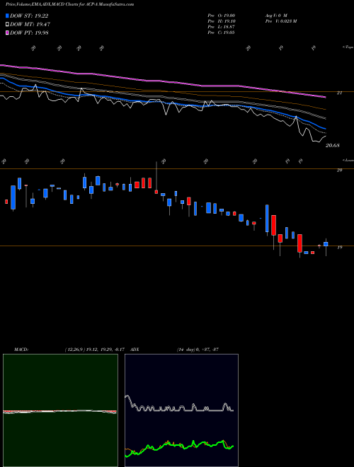Click the 'Avg V: 0 M' value
The height and width of the screenshot is (467, 354).
(276, 15)
